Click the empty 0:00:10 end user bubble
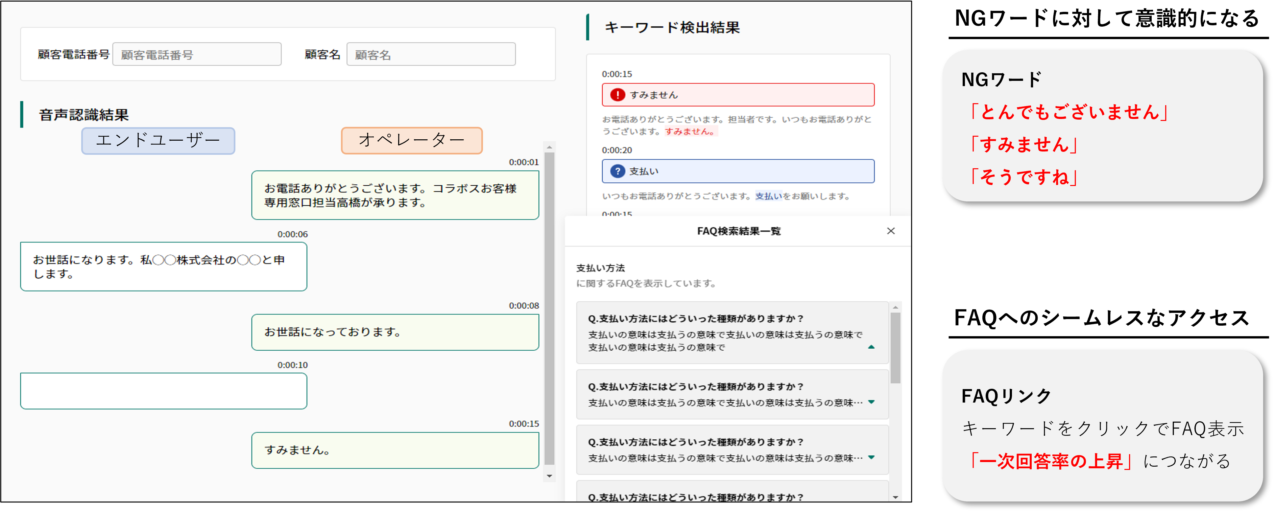 [164, 391]
